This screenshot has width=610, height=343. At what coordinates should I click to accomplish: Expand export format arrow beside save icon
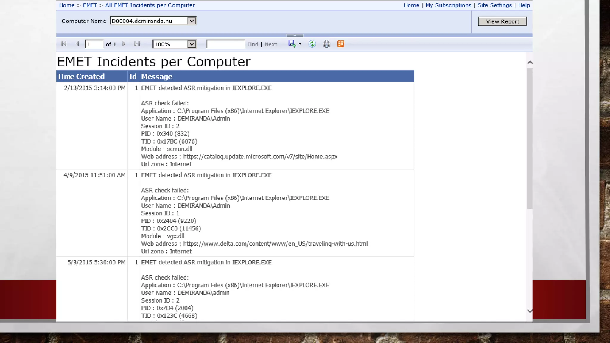300,44
